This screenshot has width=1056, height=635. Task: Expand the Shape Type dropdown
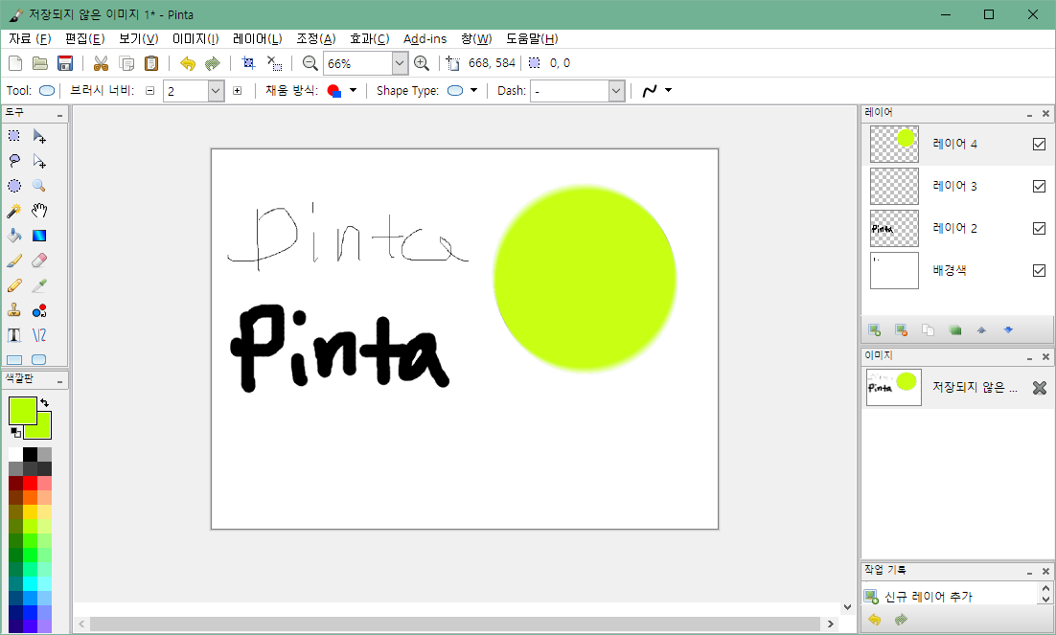pos(473,90)
